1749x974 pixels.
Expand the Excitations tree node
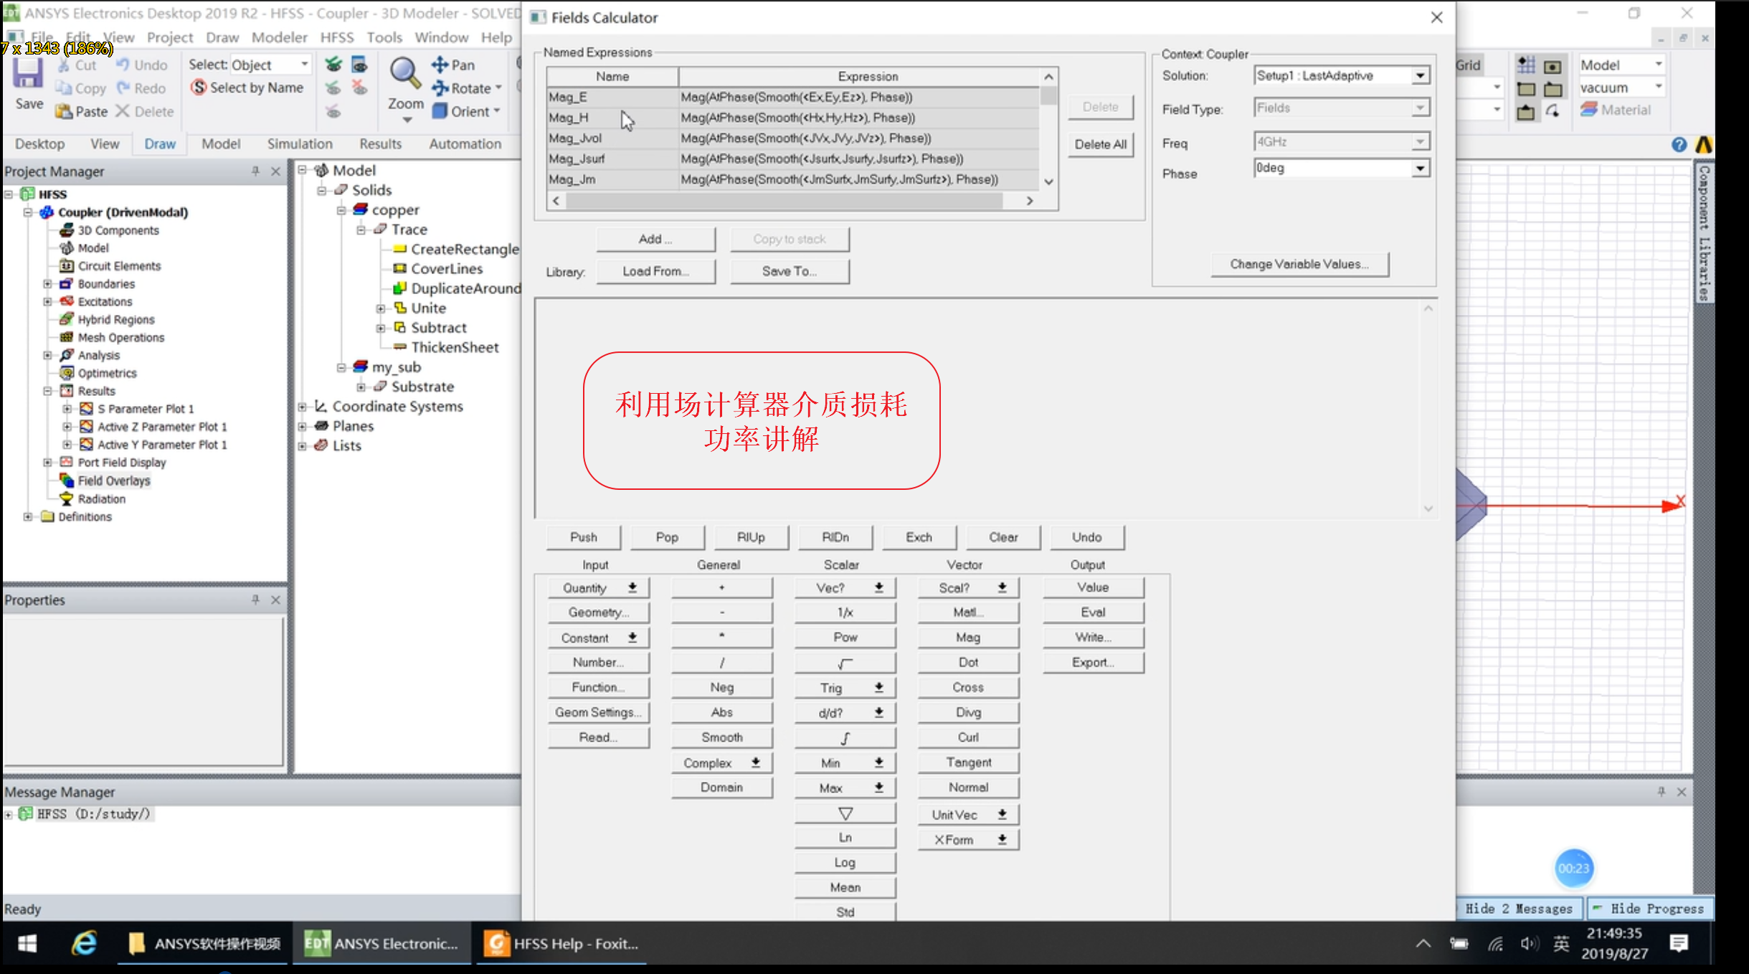click(47, 302)
